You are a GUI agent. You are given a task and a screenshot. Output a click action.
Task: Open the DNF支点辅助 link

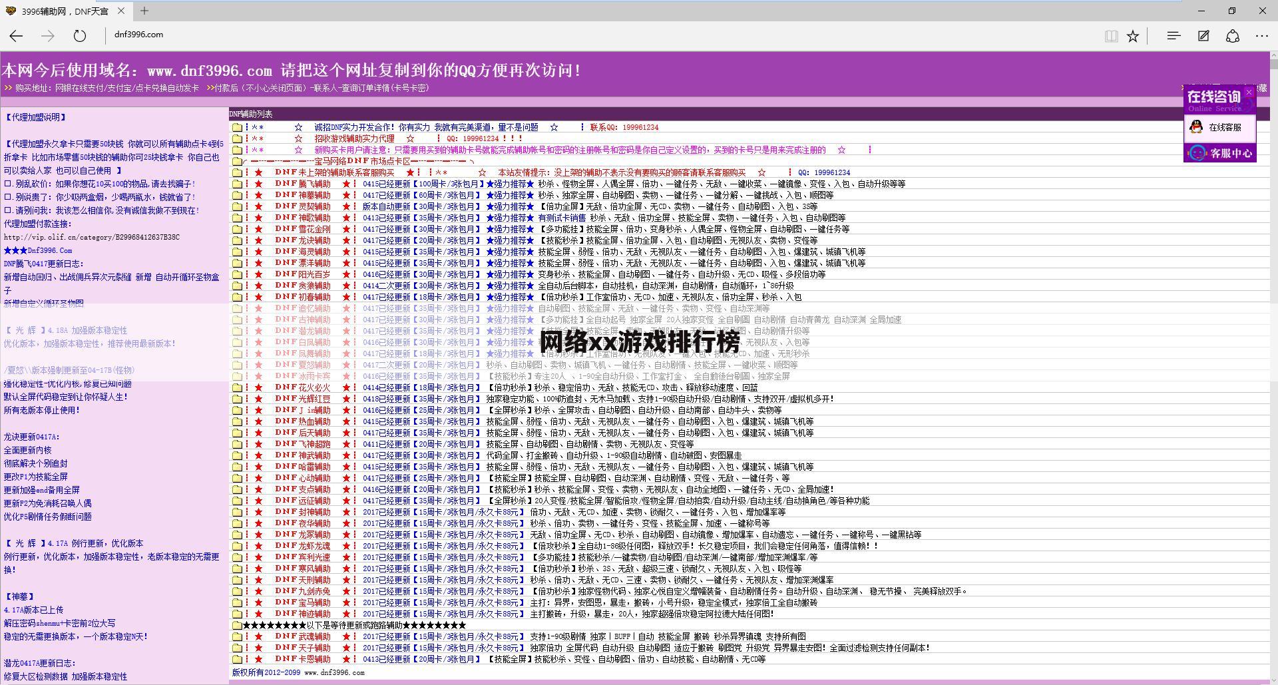(x=303, y=490)
